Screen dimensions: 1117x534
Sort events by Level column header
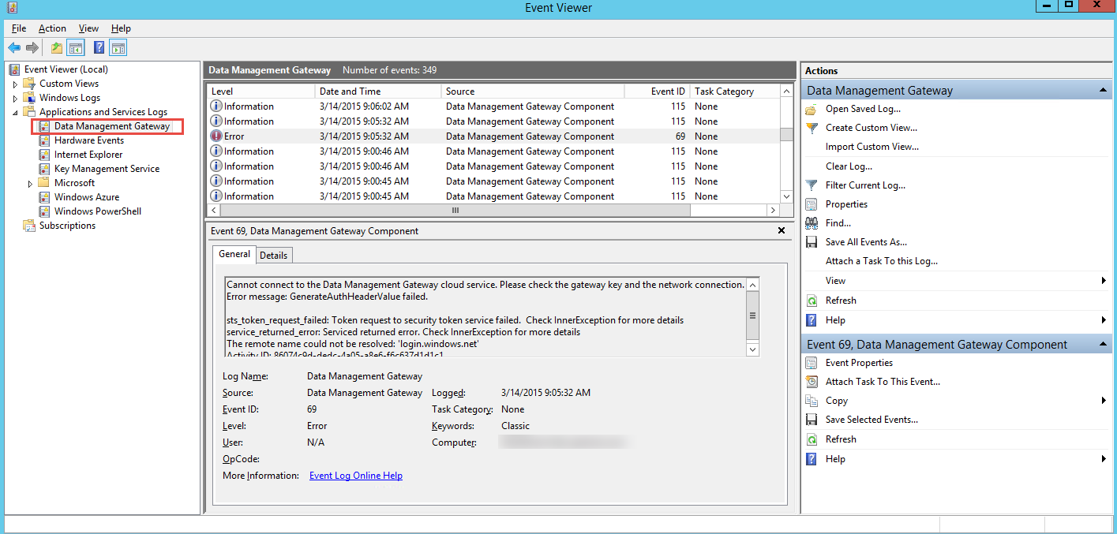pos(261,91)
